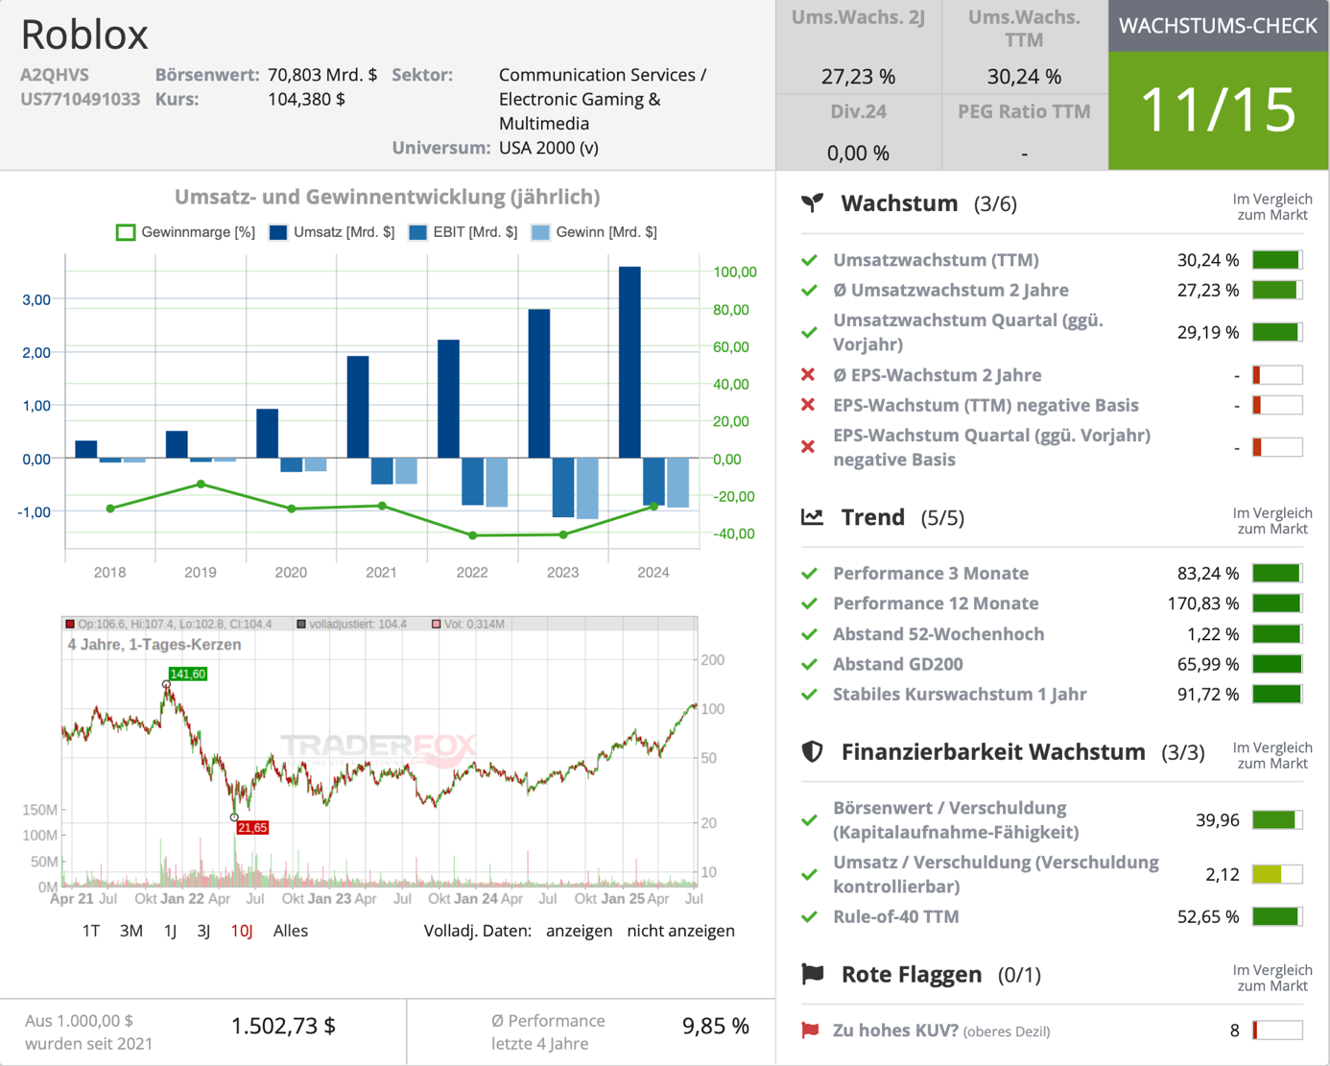Toggle the EBIT [Mrd. $] legend series

463,232
